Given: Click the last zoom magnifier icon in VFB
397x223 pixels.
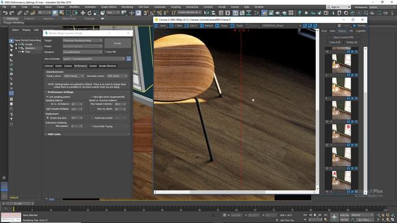Looking at the screenshot, I should (315, 25).
